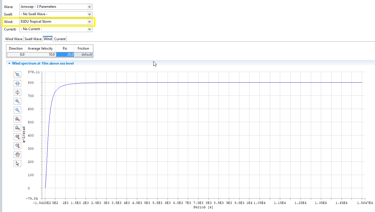Click the auto-scale fit chart icon

pyautogui.click(x=17, y=75)
